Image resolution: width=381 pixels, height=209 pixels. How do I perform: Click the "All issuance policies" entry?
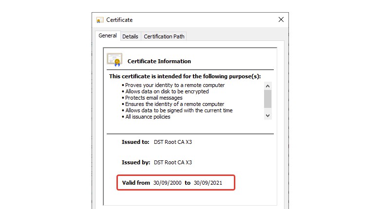149,117
